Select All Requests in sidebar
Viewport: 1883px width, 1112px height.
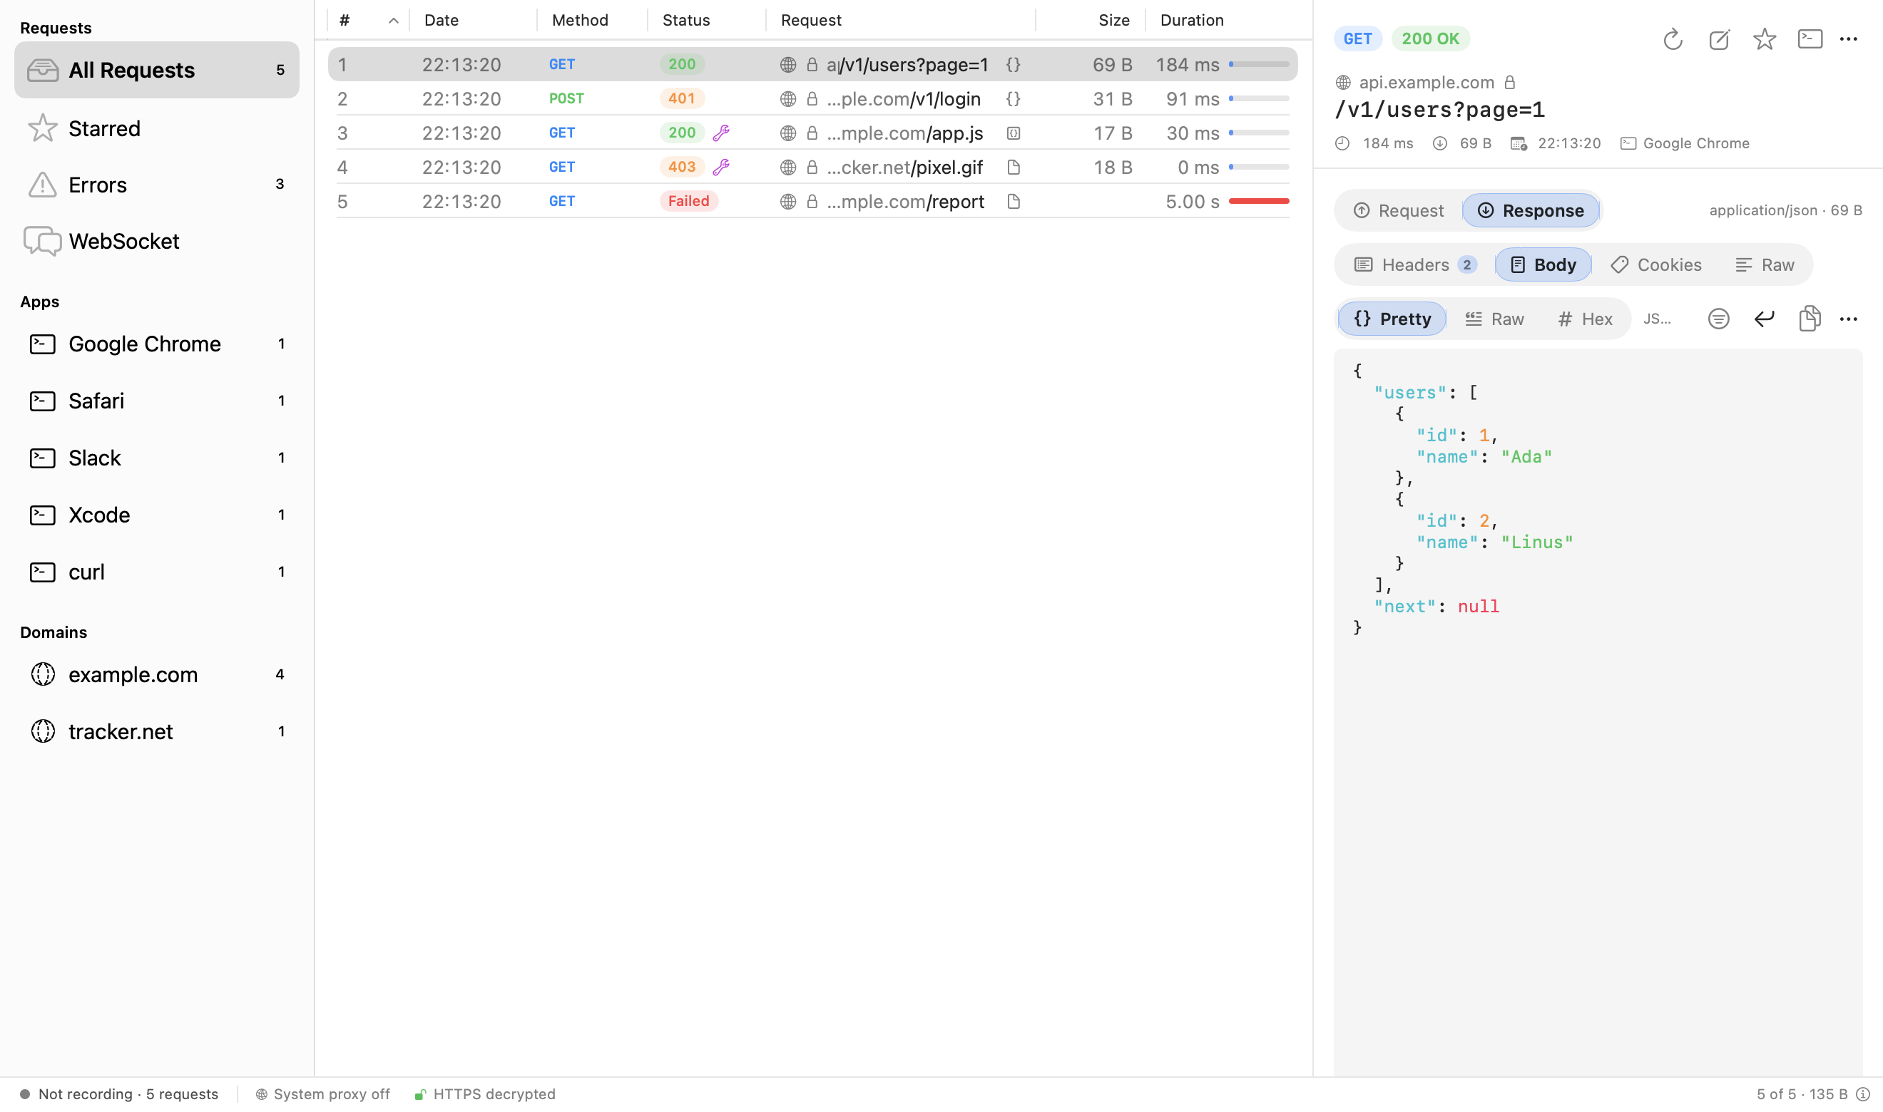pos(157,70)
